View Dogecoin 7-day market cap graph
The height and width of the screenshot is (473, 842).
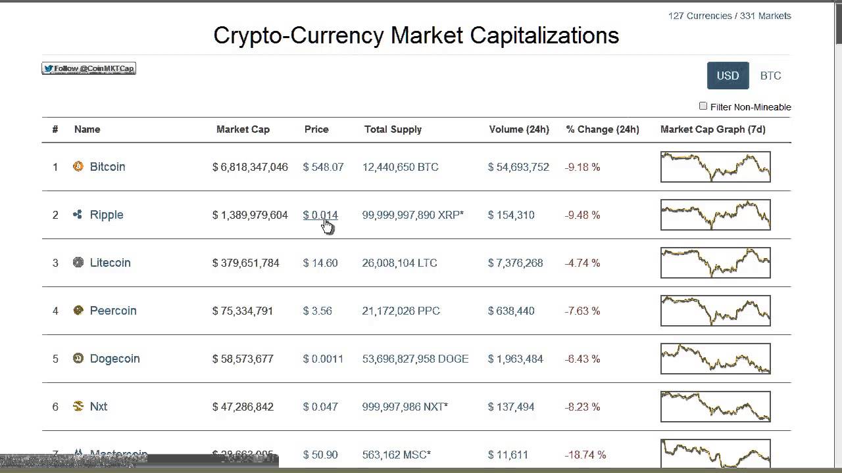click(715, 359)
